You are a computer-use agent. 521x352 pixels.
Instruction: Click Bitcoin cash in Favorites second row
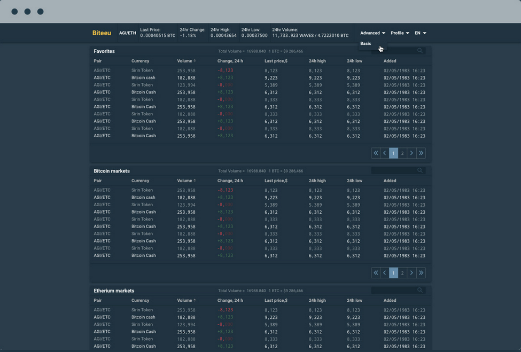(x=143, y=77)
